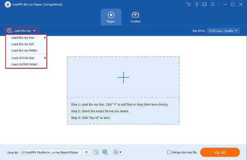Expand the Load AVCHD Disc submenu arrow
Image resolution: width=247 pixels, height=160 pixels.
45,58
